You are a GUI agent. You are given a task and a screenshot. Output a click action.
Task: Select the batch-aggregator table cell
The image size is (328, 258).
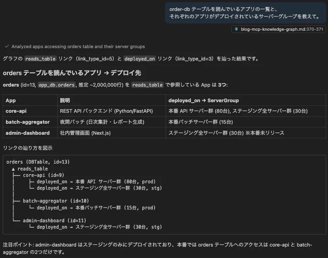[x=30, y=122]
